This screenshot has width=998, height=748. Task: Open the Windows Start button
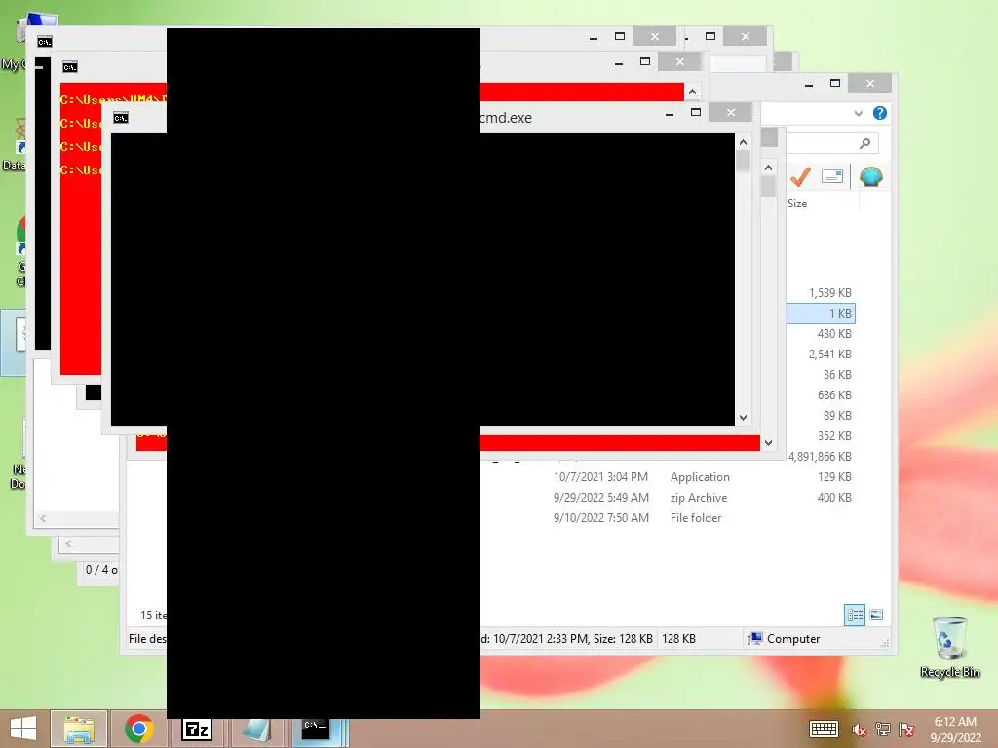click(x=23, y=729)
